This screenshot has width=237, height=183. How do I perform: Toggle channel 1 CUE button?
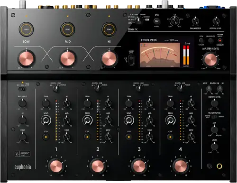click(x=46, y=137)
